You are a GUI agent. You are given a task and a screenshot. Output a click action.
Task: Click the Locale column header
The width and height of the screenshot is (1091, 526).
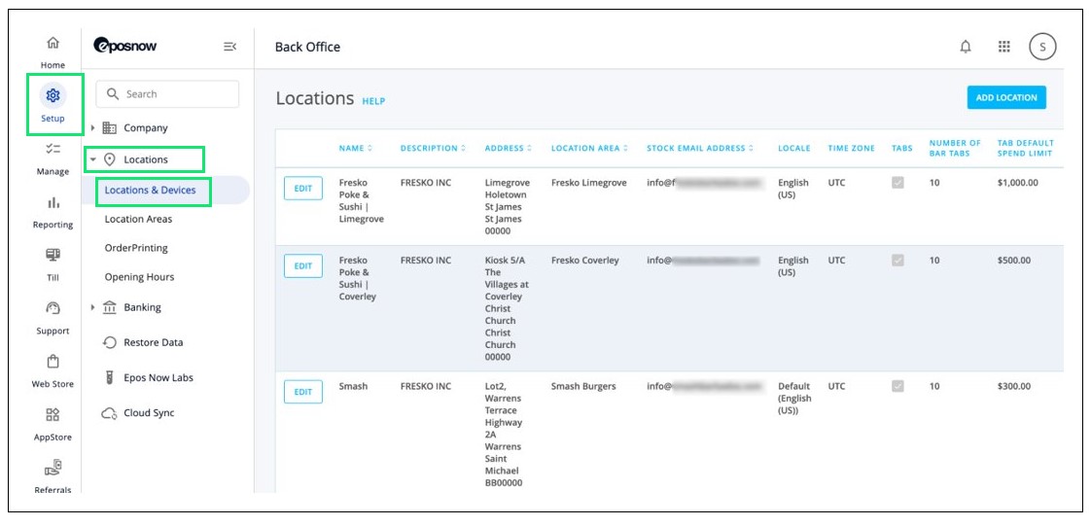tap(793, 148)
